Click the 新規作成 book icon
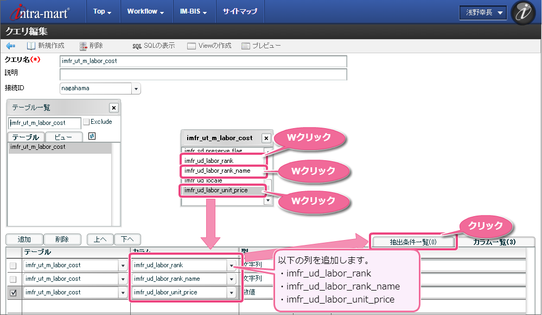This screenshot has height=315, width=542. click(x=31, y=46)
